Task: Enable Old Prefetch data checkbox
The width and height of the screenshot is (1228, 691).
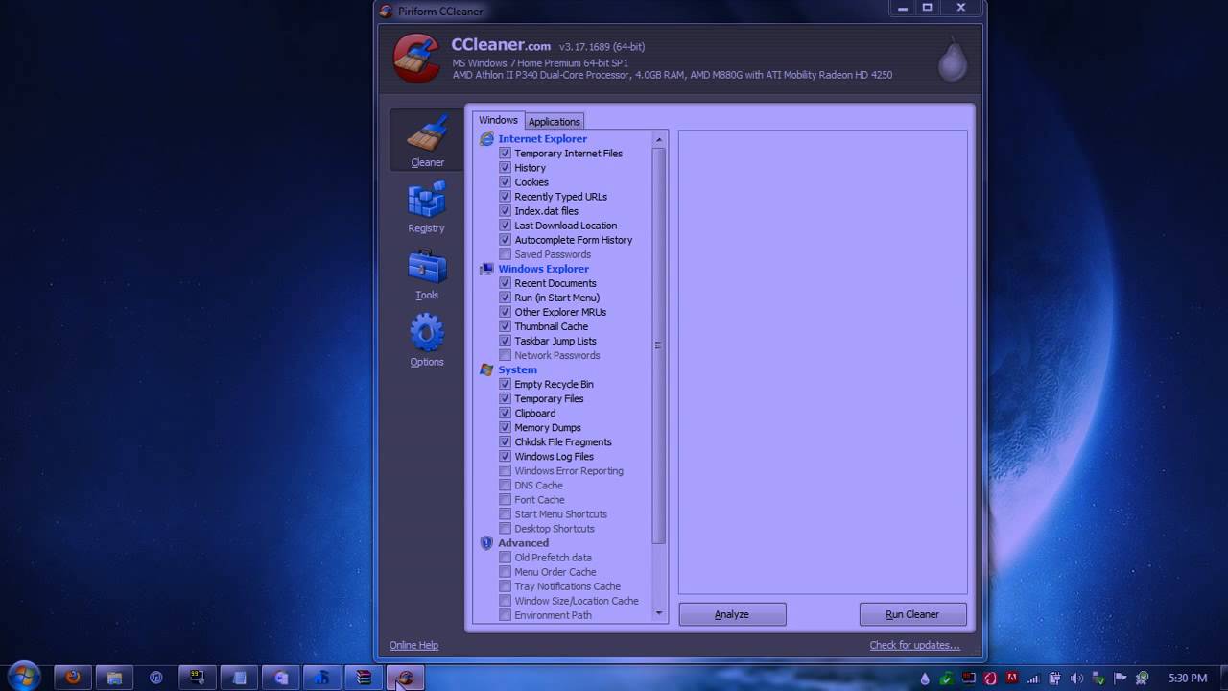Action: (505, 558)
